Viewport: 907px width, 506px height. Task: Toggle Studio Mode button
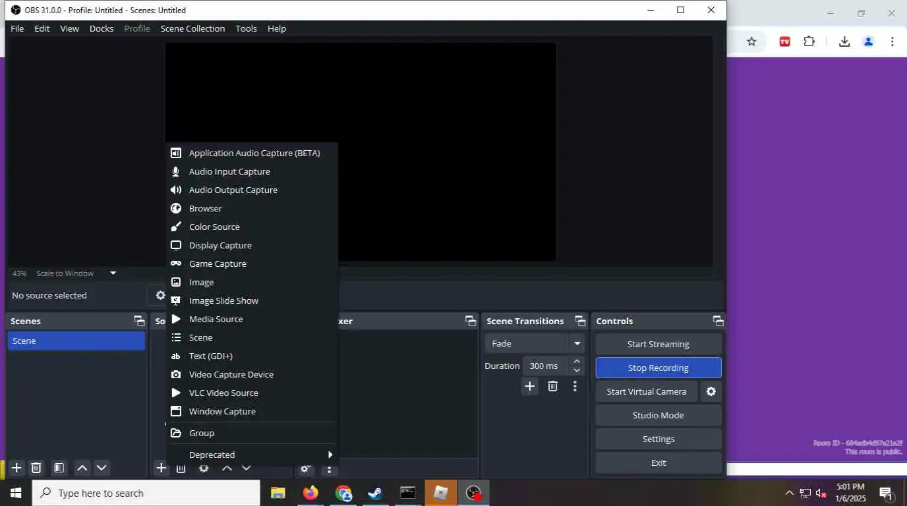(658, 415)
